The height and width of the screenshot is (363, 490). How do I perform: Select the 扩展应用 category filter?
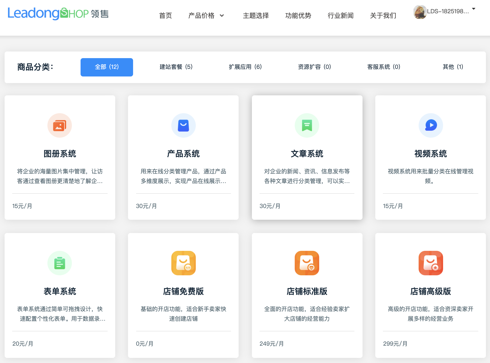click(x=246, y=67)
